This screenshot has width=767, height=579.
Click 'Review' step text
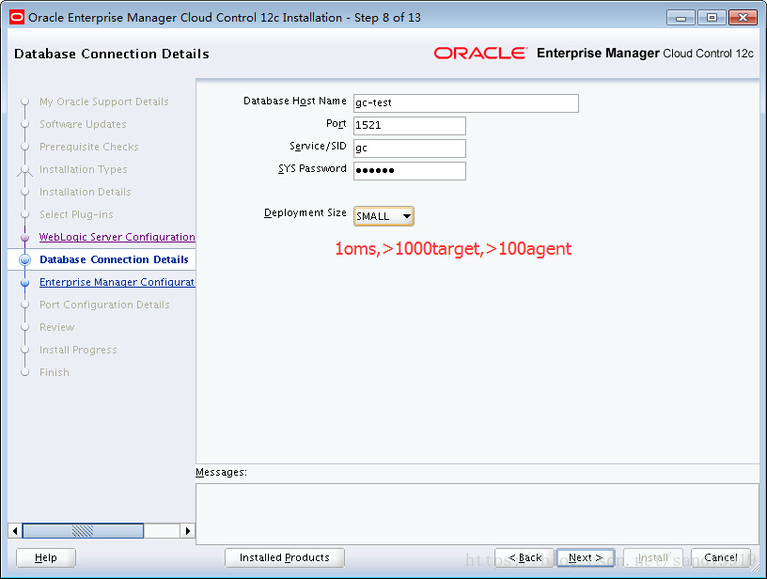click(56, 327)
